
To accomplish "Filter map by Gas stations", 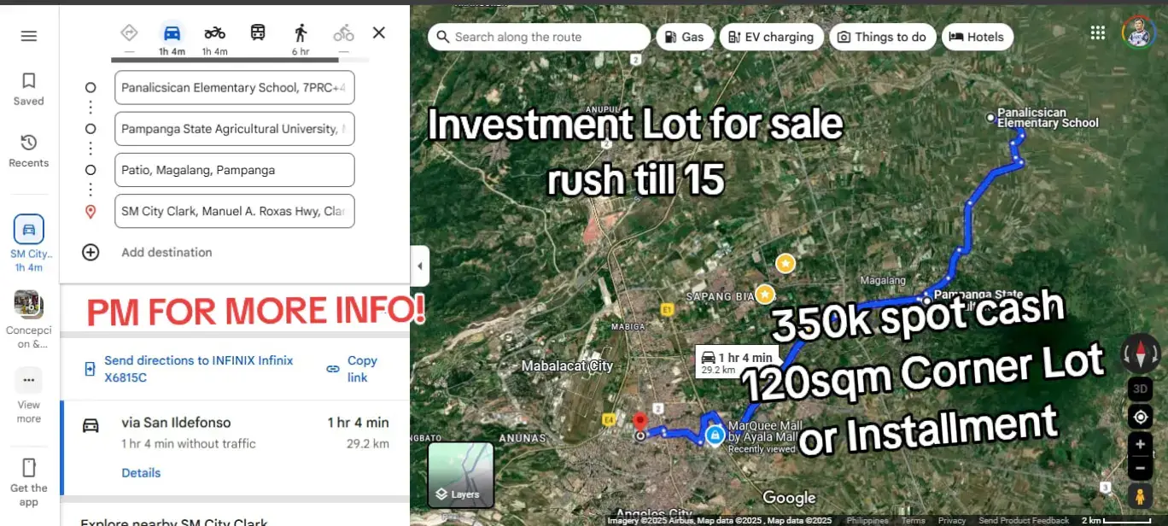I will pyautogui.click(x=685, y=37).
